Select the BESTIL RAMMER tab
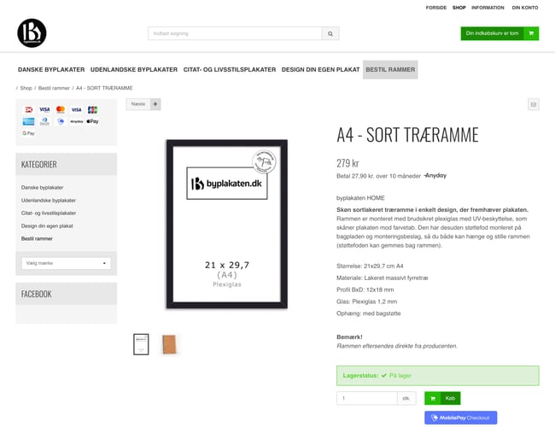Viewport: 555px width, 427px height. pyautogui.click(x=390, y=70)
